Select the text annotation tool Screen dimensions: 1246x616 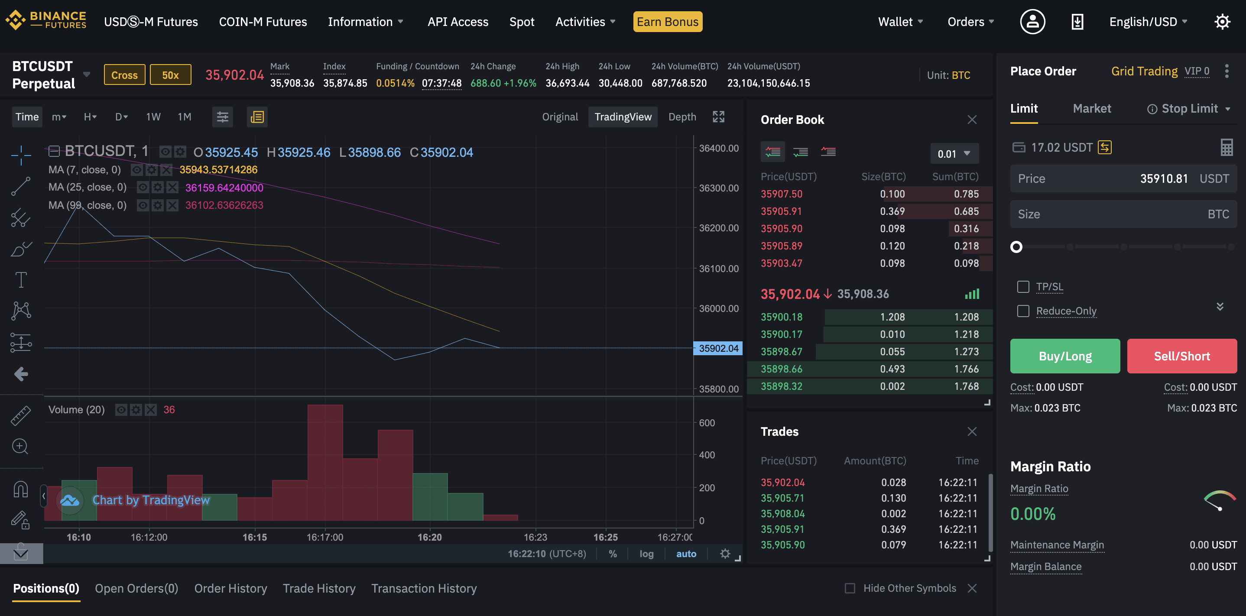(21, 279)
